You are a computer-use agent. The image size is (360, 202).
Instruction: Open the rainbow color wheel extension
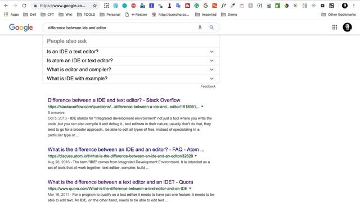click(x=286, y=6)
